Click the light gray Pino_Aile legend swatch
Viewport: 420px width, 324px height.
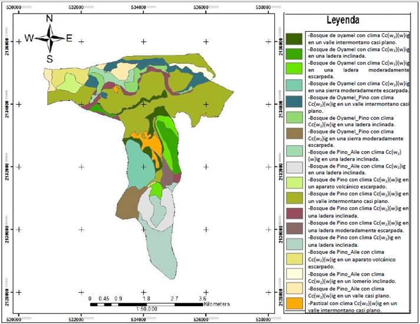tap(294, 166)
